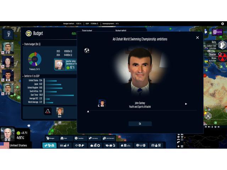Image resolution: width=227 pixels, height=170 pixels.
Task: Open the Riots fist alert
Action: [222, 45]
